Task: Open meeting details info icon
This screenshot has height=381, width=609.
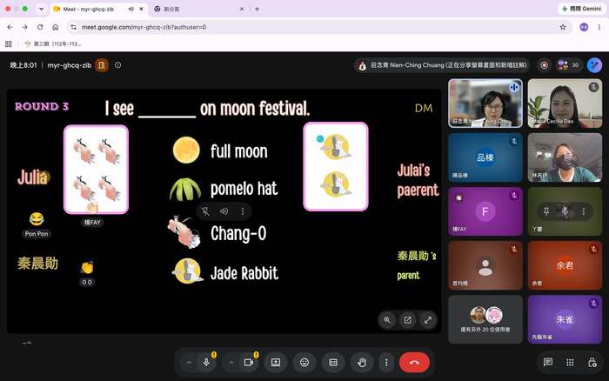Action: point(118,65)
